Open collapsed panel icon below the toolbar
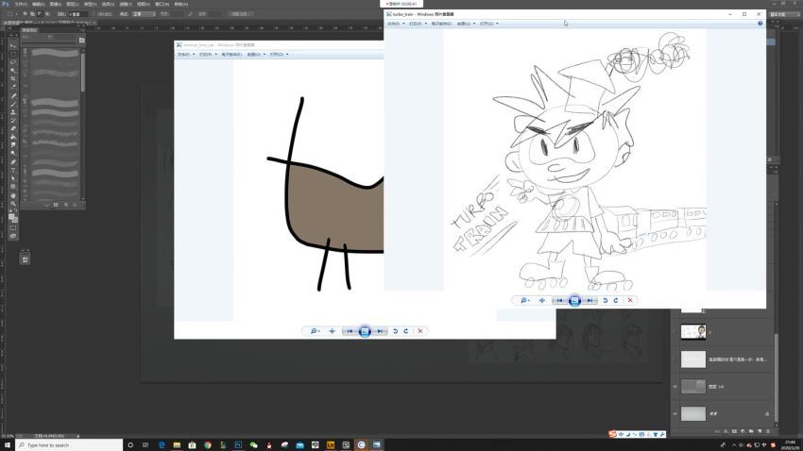 [26, 259]
